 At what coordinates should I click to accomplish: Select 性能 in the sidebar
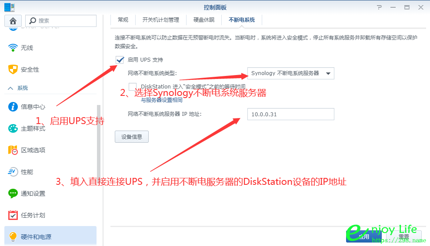pos(27,172)
